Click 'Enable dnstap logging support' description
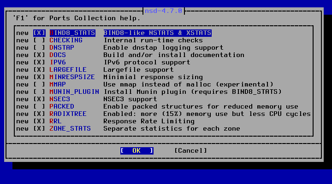Image resolution: width=332 pixels, height=184 pixels. tap(163, 48)
